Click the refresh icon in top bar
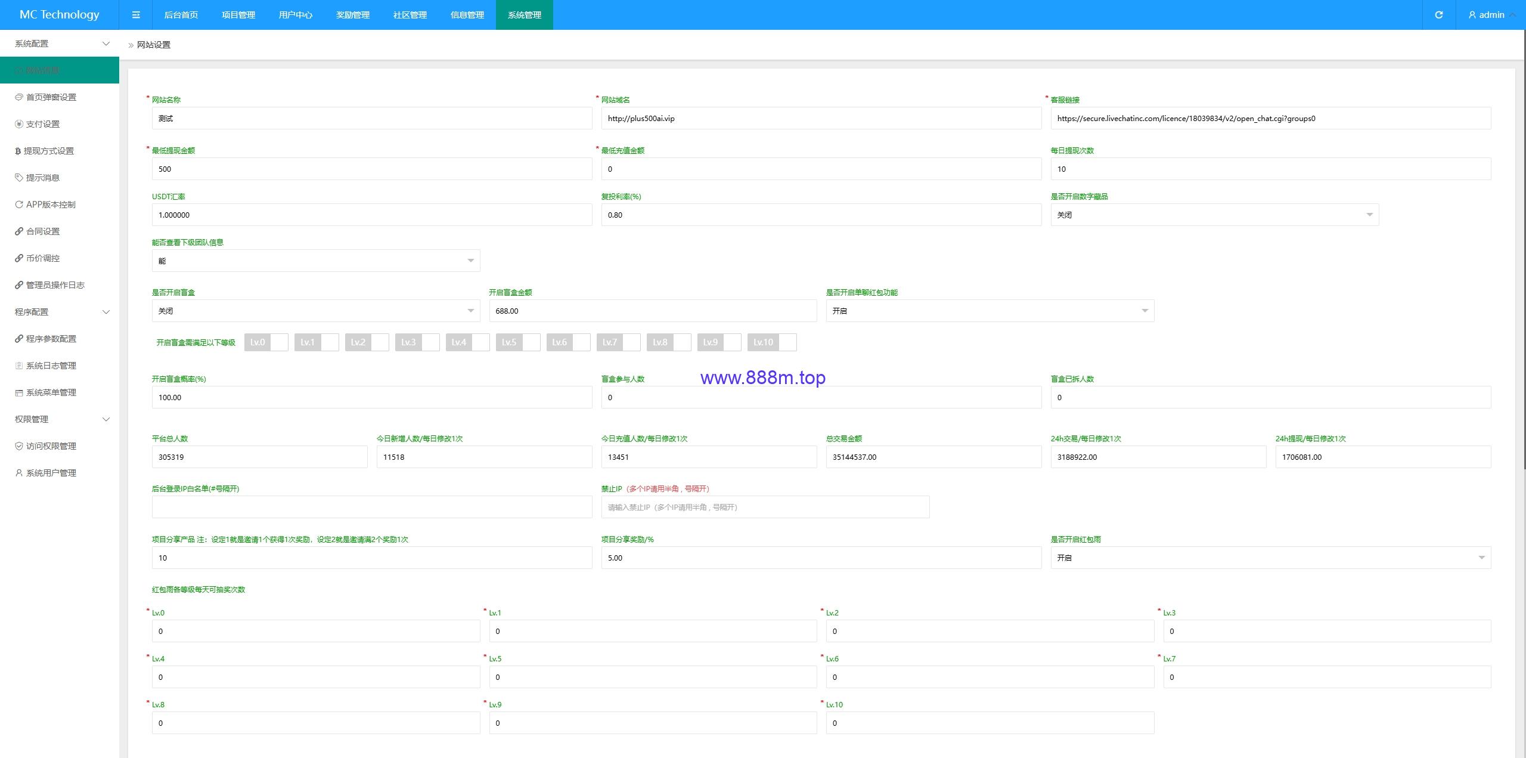The height and width of the screenshot is (758, 1526). coord(1439,15)
